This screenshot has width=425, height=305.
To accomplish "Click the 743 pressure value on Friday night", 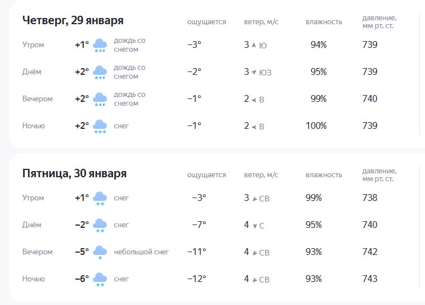I will [370, 279].
